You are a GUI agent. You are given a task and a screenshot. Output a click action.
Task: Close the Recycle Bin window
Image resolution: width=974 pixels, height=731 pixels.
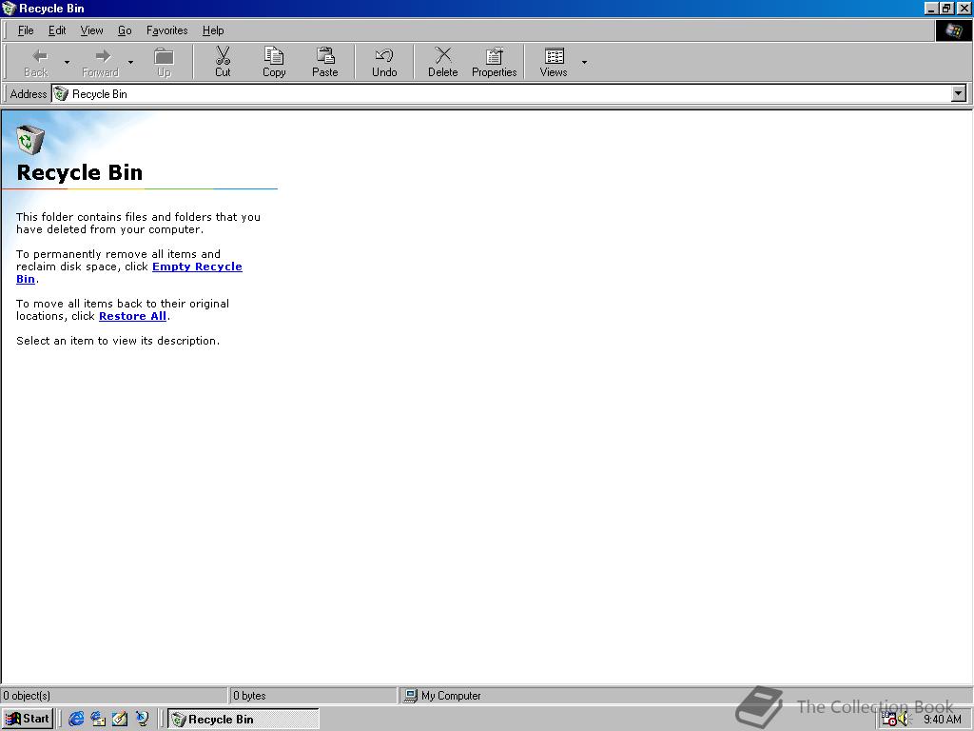pyautogui.click(x=964, y=8)
